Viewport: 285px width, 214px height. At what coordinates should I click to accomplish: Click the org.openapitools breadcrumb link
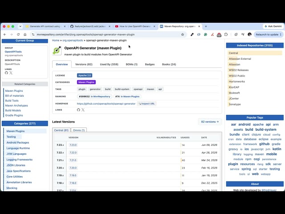73,41
